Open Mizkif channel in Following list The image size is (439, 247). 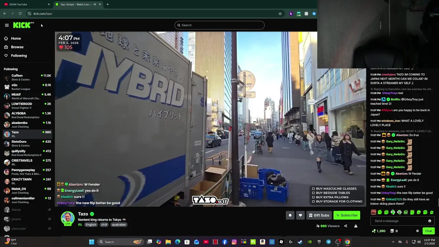coord(27,96)
